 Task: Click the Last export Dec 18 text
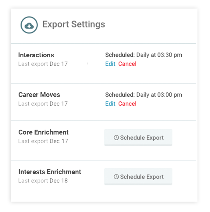point(43,181)
